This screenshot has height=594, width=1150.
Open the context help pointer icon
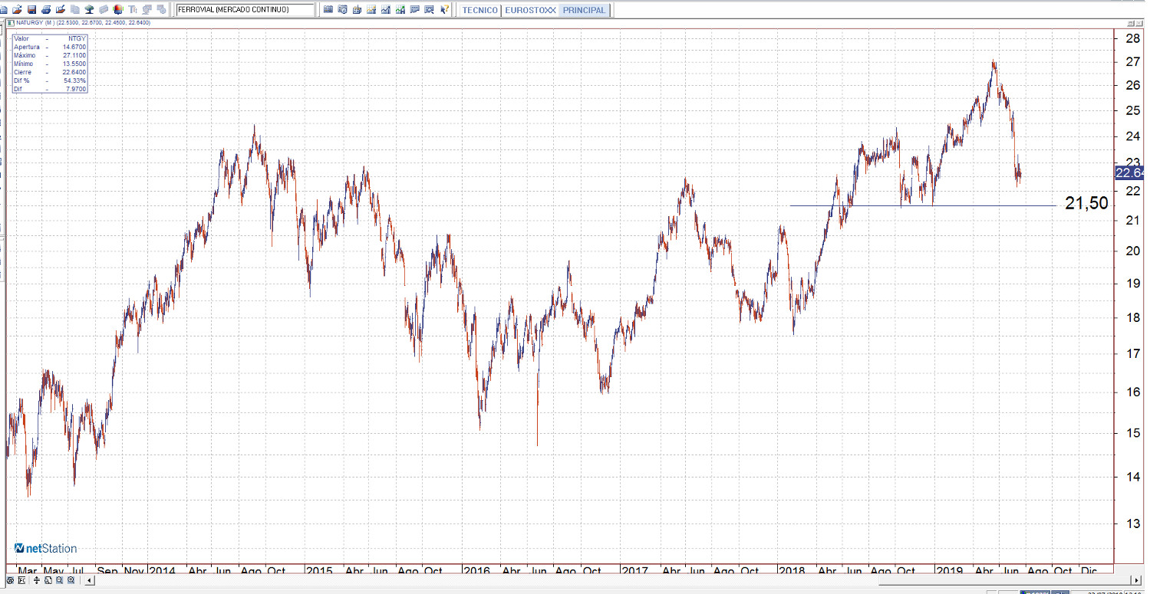point(445,10)
